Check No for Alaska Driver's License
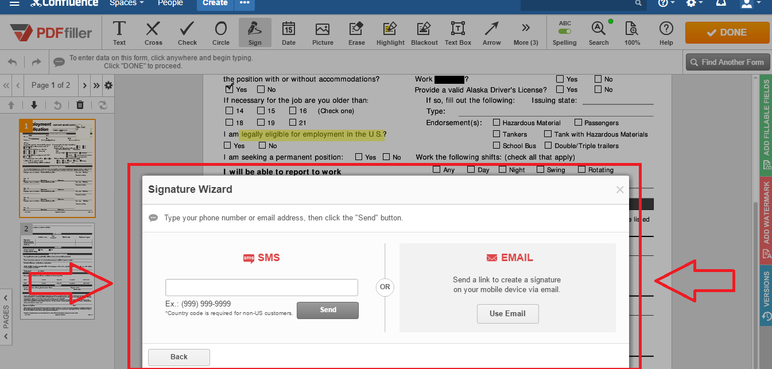Screen dimensions: 772x369 click(x=598, y=89)
